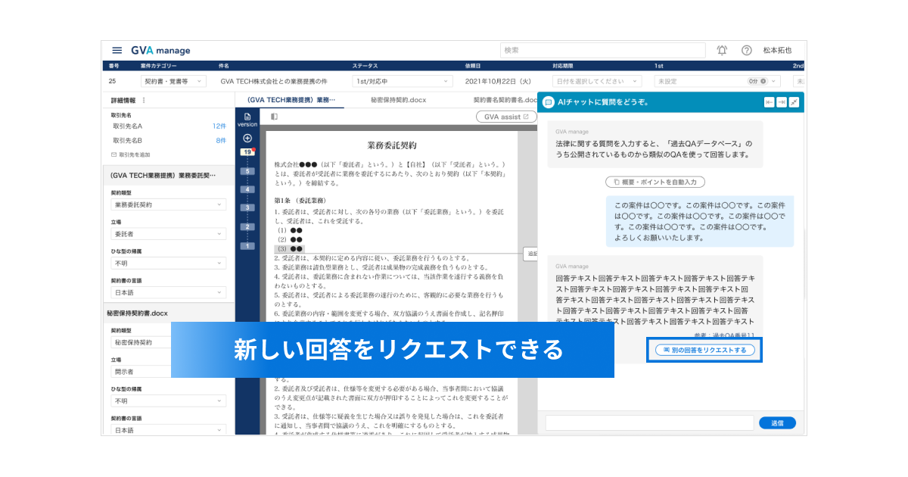
Task: Switch to the 契約書名契約書名.doc tab
Action: [x=505, y=100]
